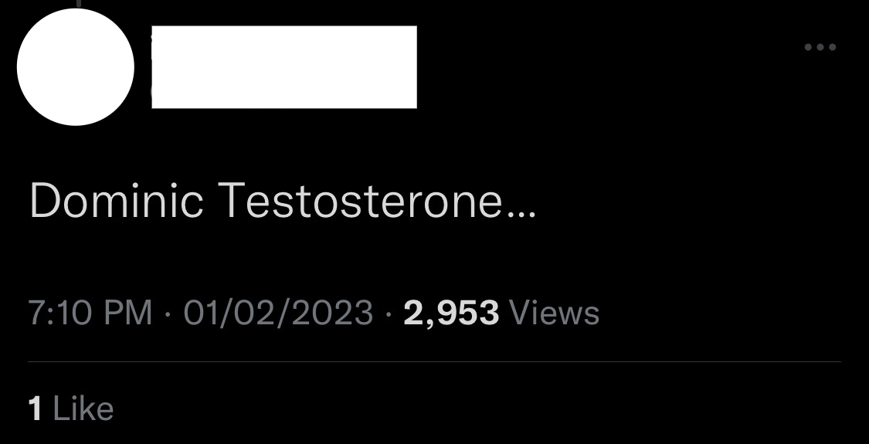Click the word "Testosterone" in the tweet
This screenshot has width=869, height=444.
click(362, 200)
